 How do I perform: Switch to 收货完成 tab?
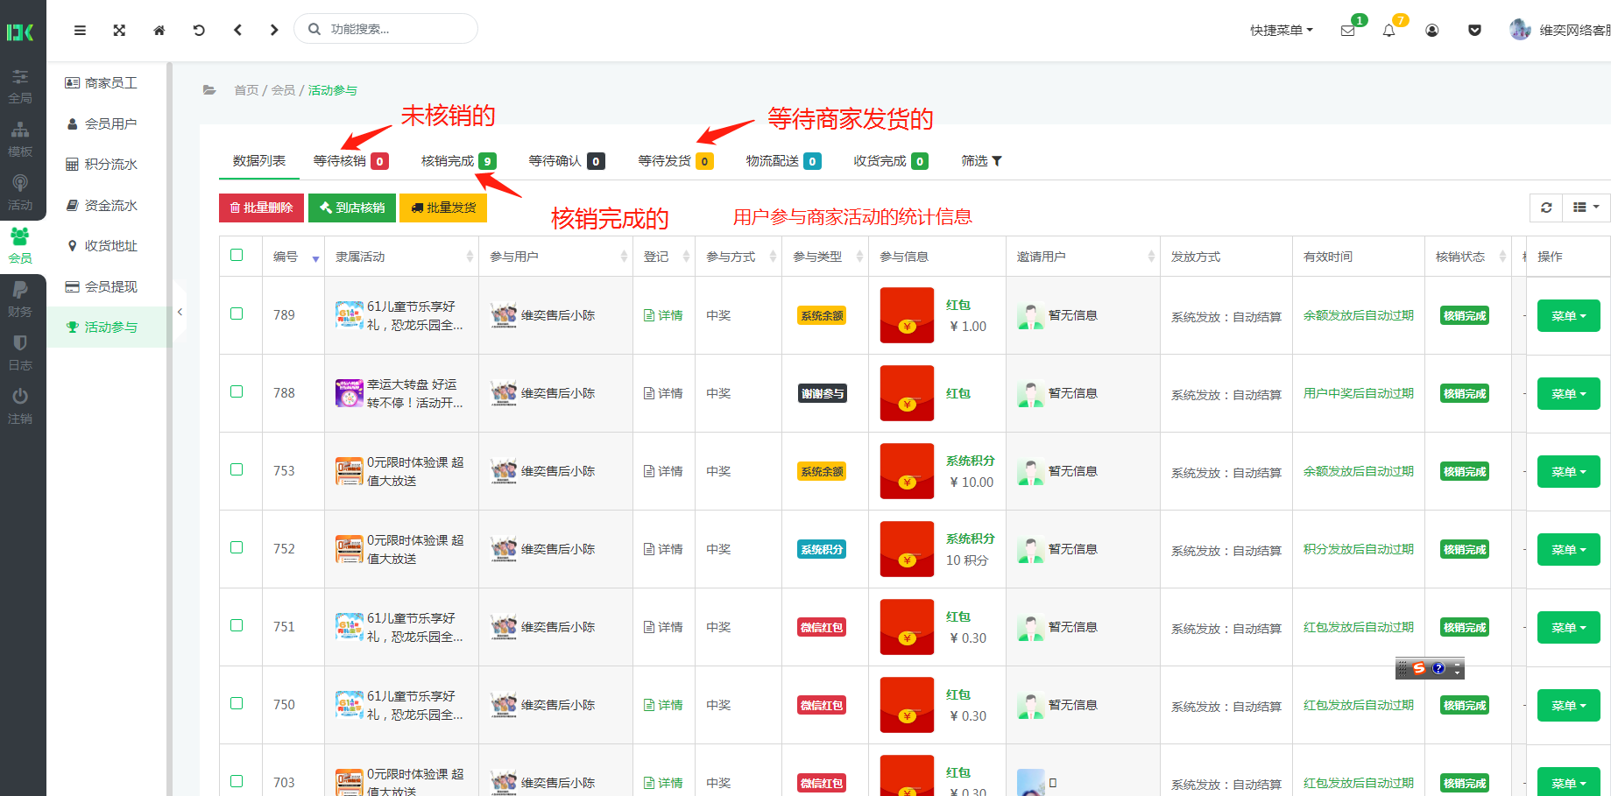(x=890, y=161)
